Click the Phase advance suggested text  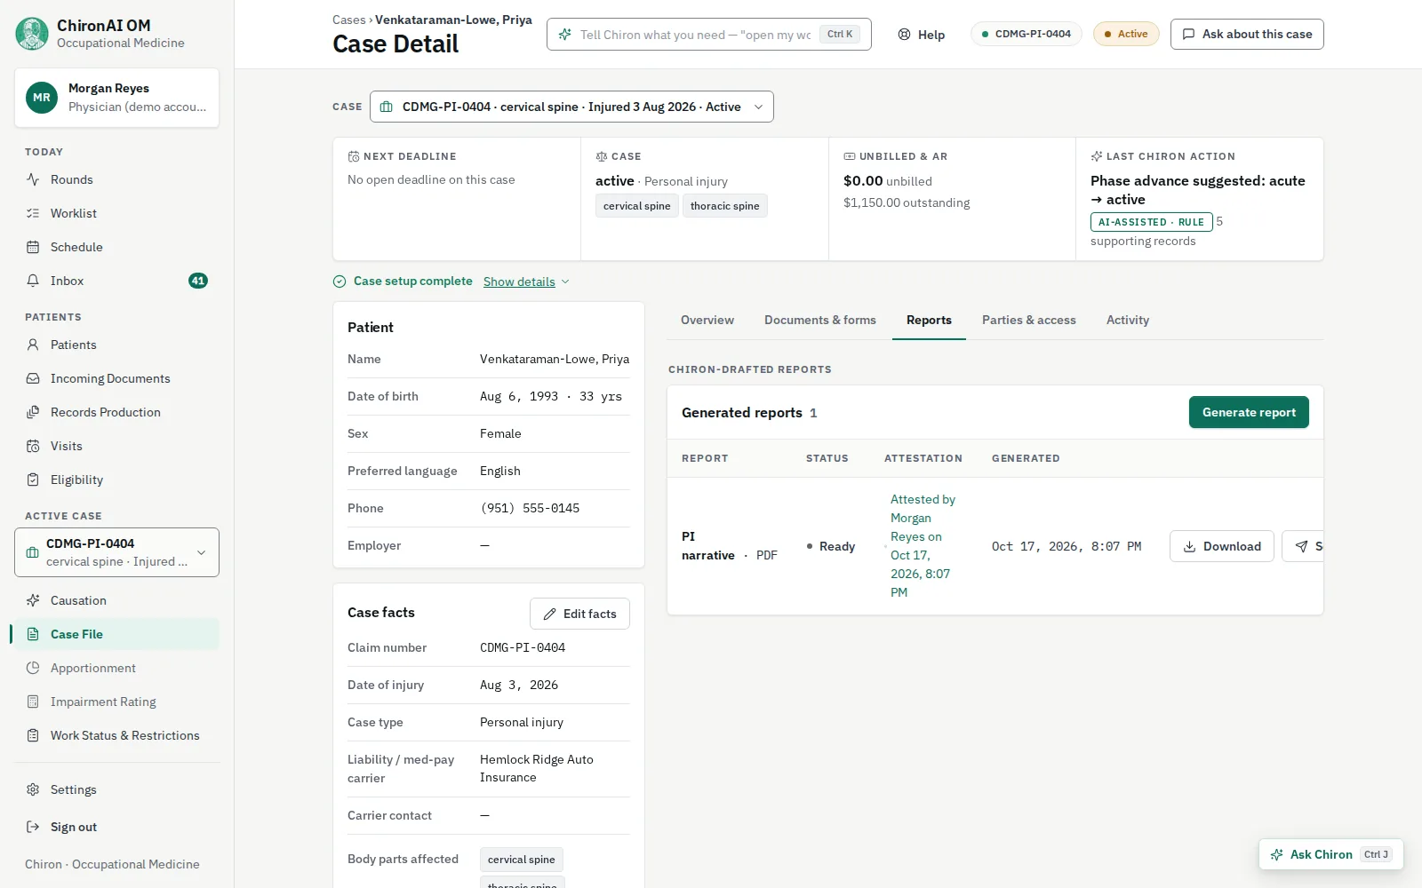coord(1197,190)
